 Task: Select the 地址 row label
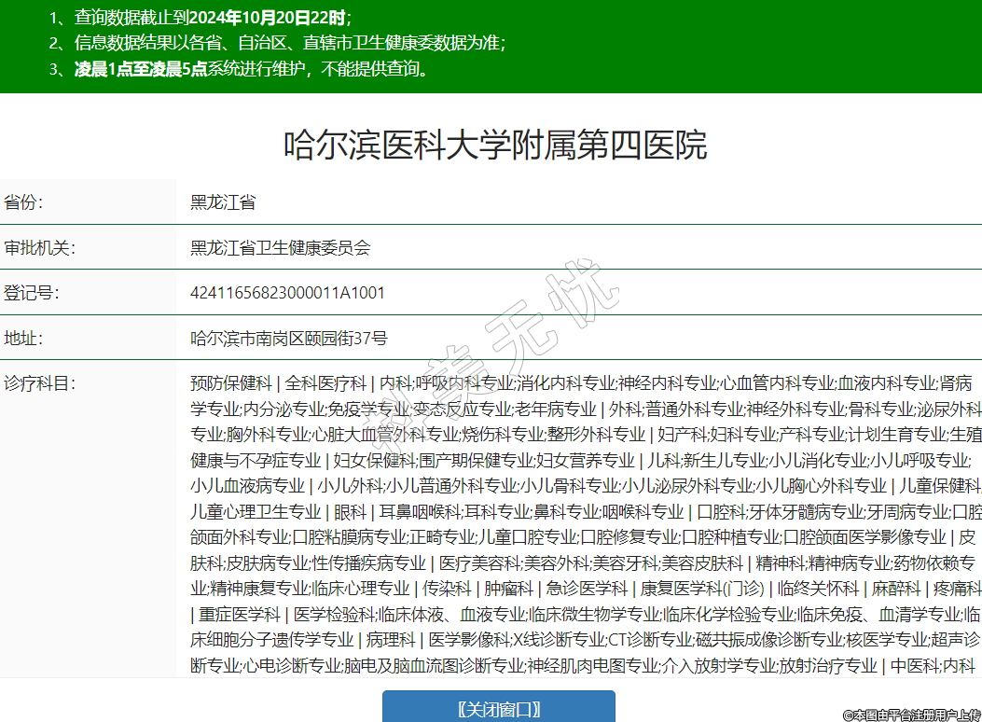point(24,338)
